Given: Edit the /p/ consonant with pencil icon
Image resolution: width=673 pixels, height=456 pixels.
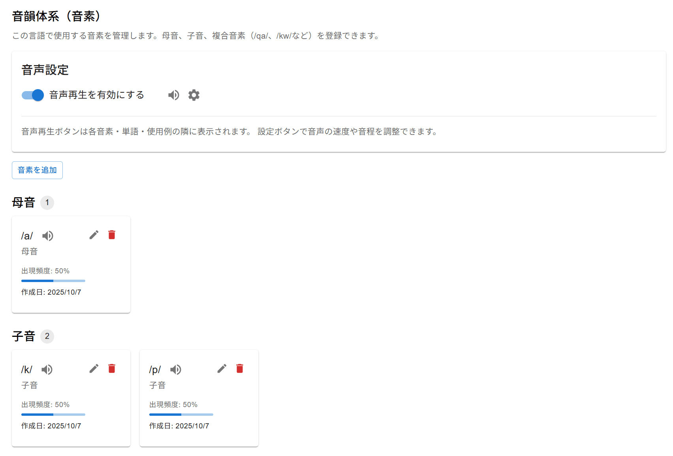Looking at the screenshot, I should click(x=222, y=369).
